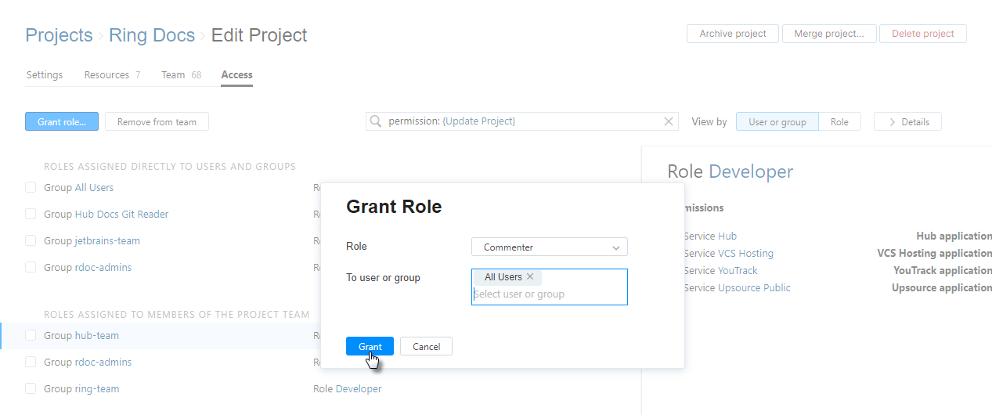Remove the All Users tag
992x415 pixels.
click(530, 277)
